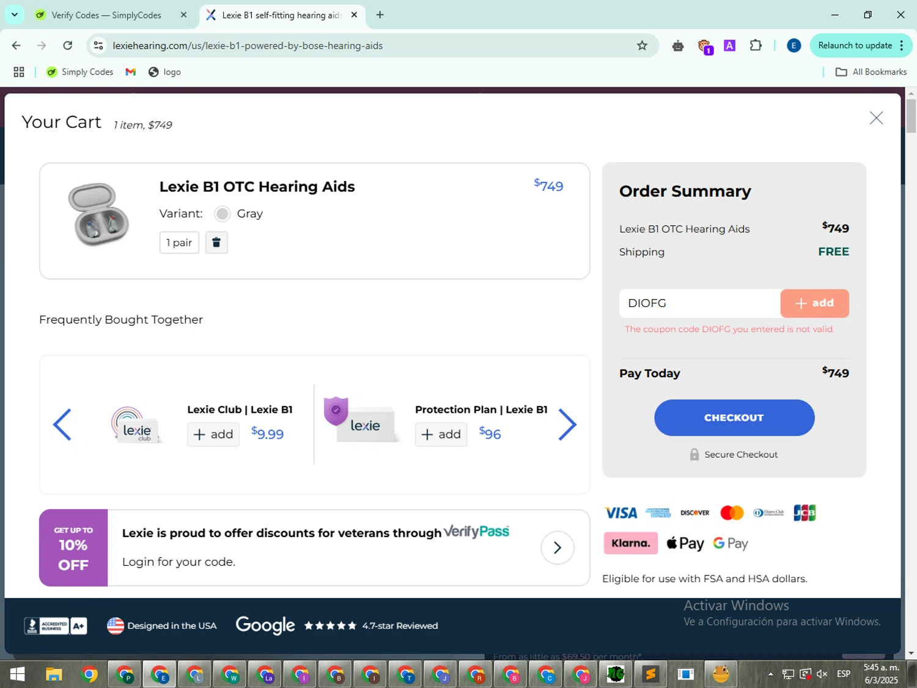Viewport: 917px width, 688px height.
Task: Click the muted volume tray icon
Action: pos(822,674)
